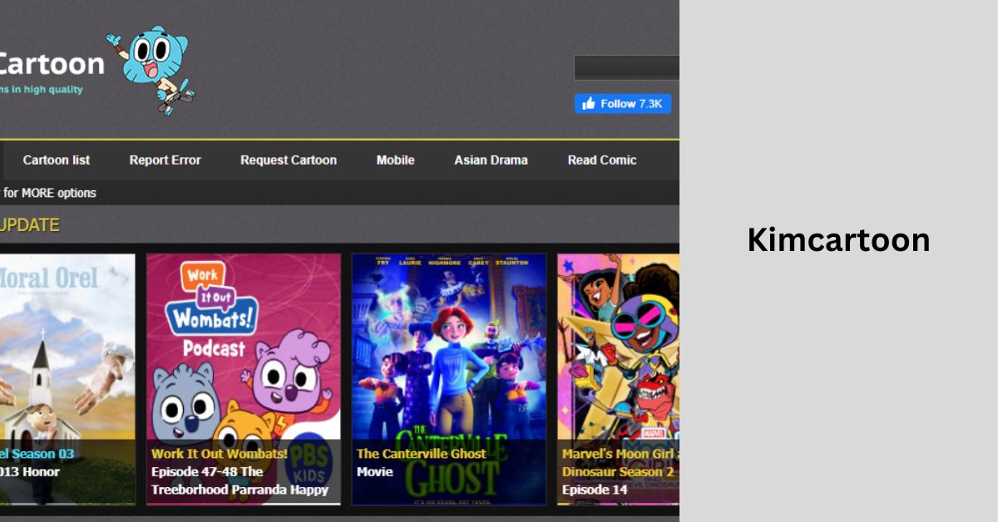Screen dimensions: 998x522
Task: Open Moon Girl and Dinosaur poster thumbnail
Action: coord(618,379)
